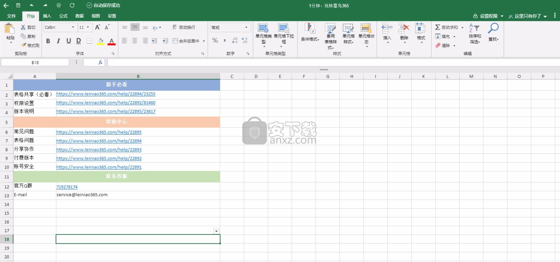Click the insert function fx icon
Viewport: 560px width, 262px height.
[x=100, y=62]
